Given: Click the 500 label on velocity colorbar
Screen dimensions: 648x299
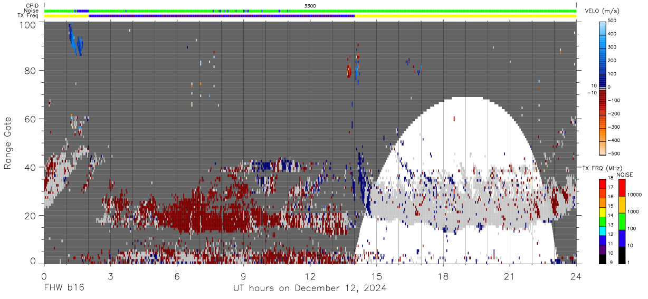Looking at the screenshot, I should [613, 21].
